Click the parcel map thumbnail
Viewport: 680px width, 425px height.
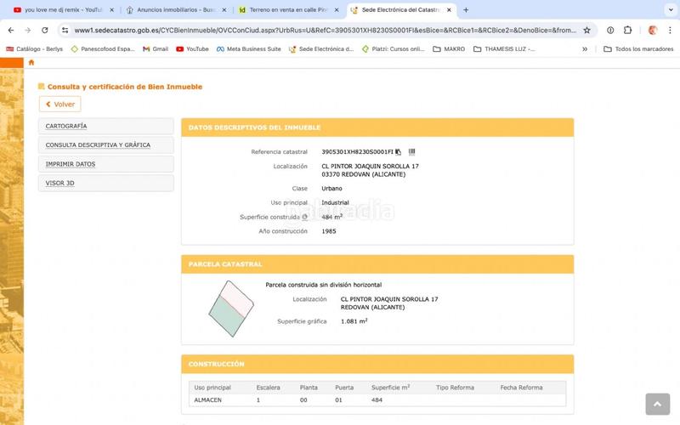click(231, 308)
